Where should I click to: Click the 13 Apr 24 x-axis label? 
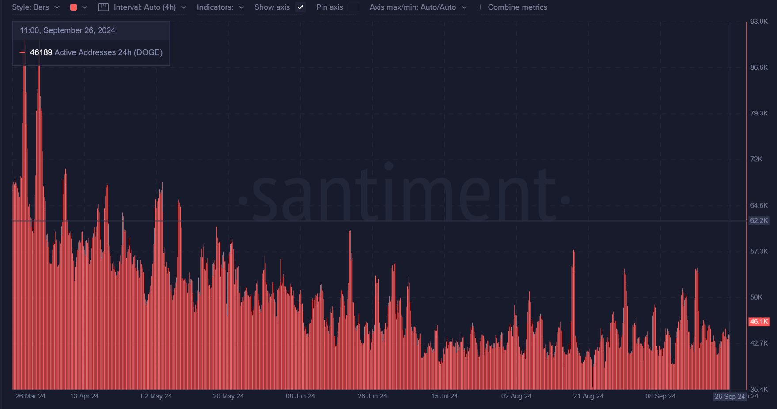point(84,396)
